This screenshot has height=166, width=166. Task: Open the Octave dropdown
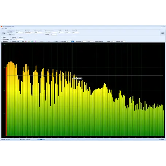coord(113,42)
